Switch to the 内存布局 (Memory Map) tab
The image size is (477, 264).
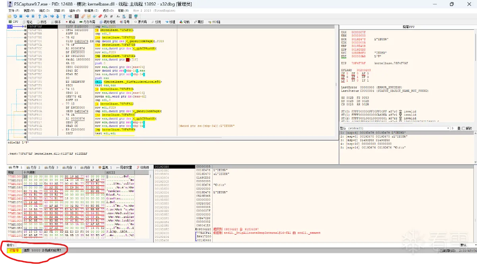click(88, 22)
